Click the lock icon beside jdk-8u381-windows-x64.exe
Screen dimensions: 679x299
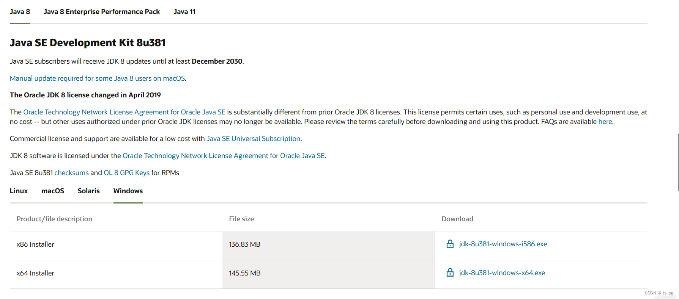(x=450, y=272)
